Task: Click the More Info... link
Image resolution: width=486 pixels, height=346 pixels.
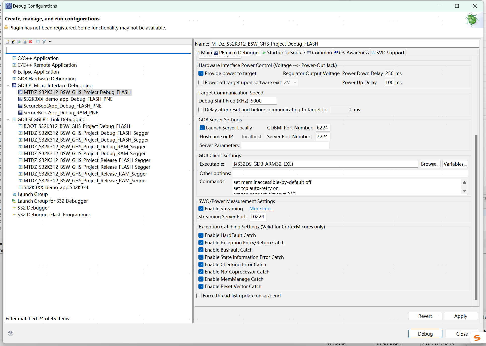Action: click(261, 209)
